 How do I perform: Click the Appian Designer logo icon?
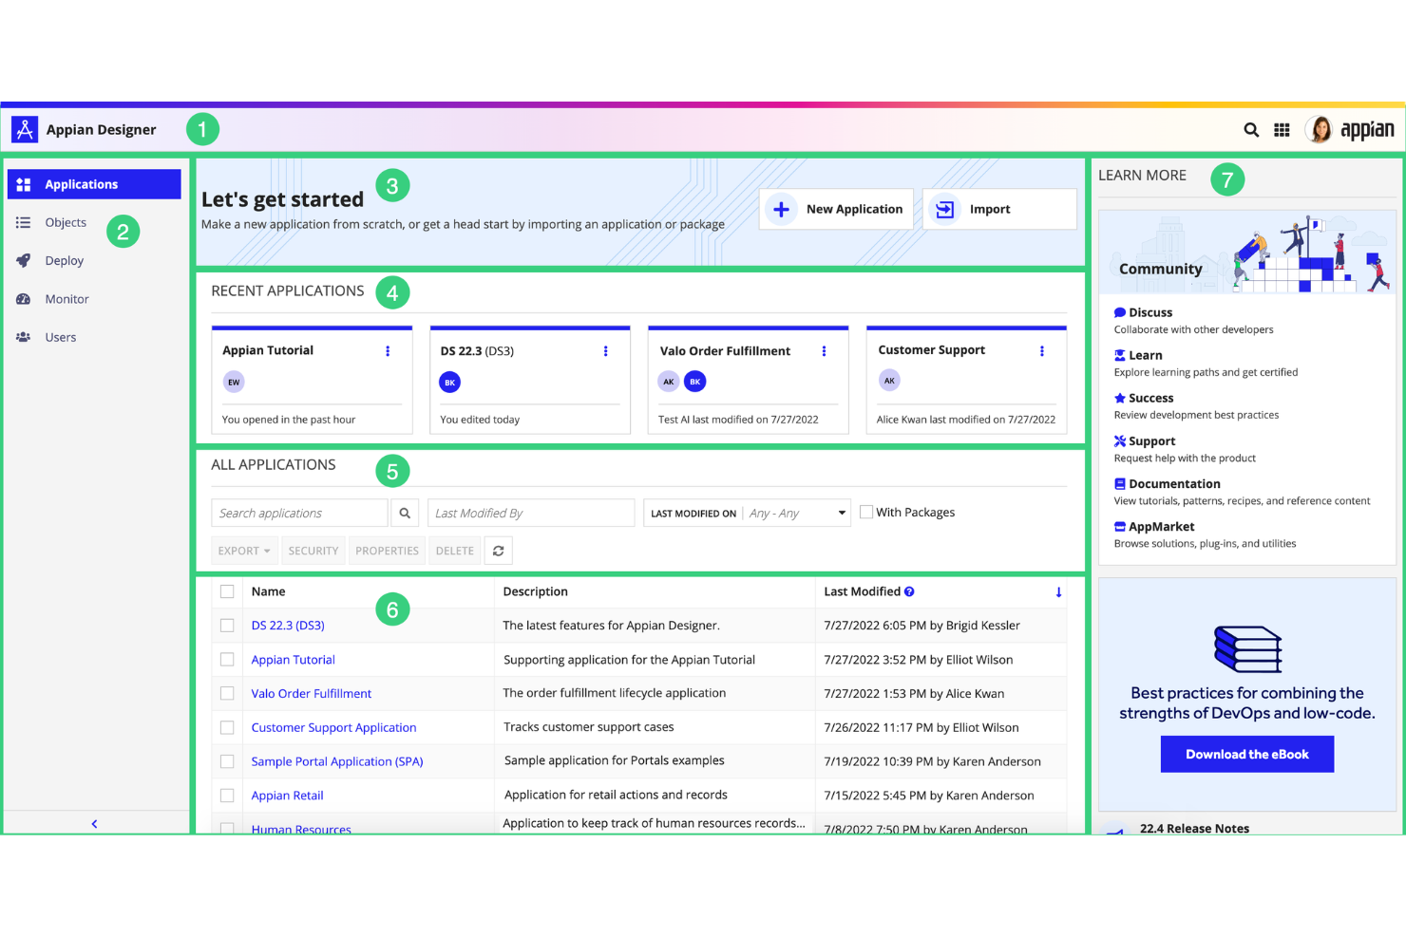(x=25, y=129)
